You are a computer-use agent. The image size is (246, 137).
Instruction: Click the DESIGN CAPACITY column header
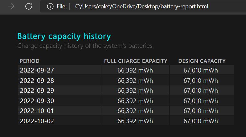click(202, 61)
